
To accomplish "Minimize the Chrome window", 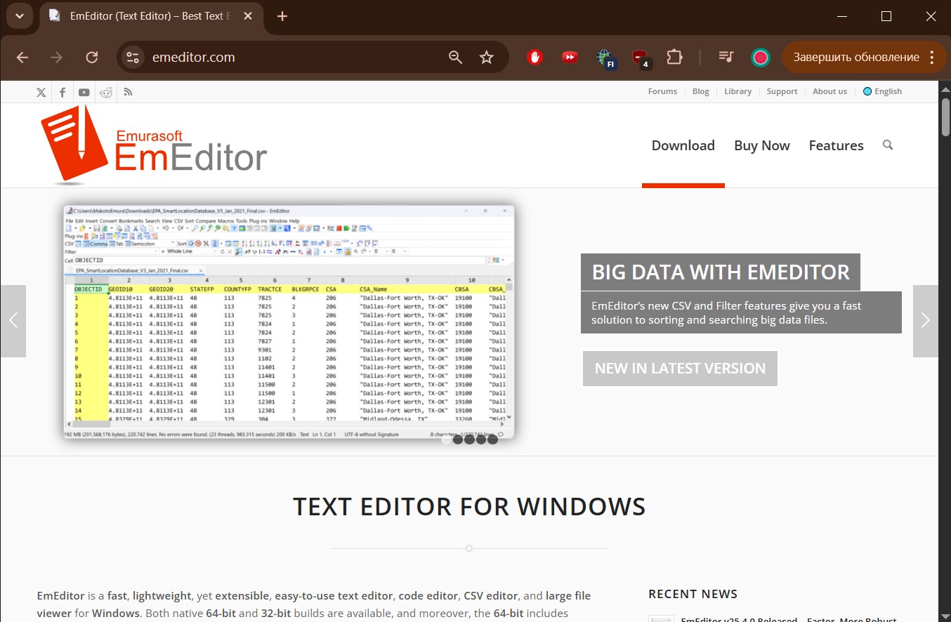I will [x=841, y=16].
